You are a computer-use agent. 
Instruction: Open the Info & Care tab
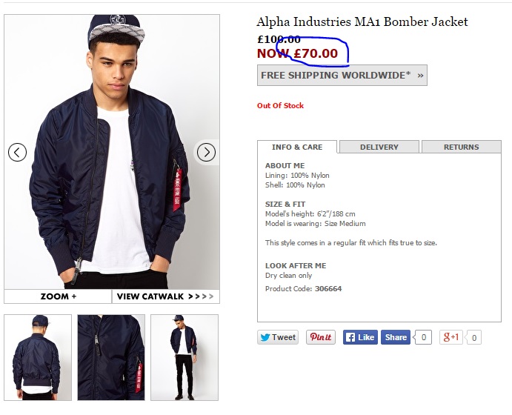[297, 147]
